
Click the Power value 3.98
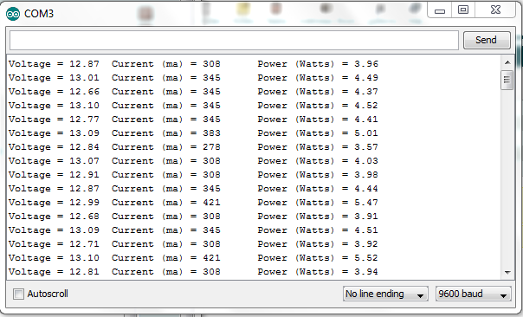366,174
